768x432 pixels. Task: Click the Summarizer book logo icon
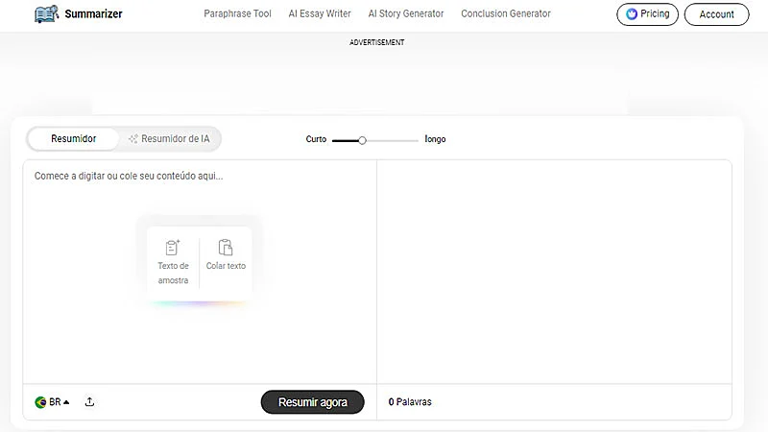[46, 13]
